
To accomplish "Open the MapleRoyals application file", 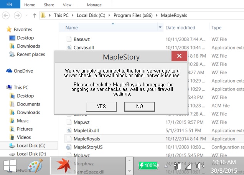I will [x=85, y=139].
